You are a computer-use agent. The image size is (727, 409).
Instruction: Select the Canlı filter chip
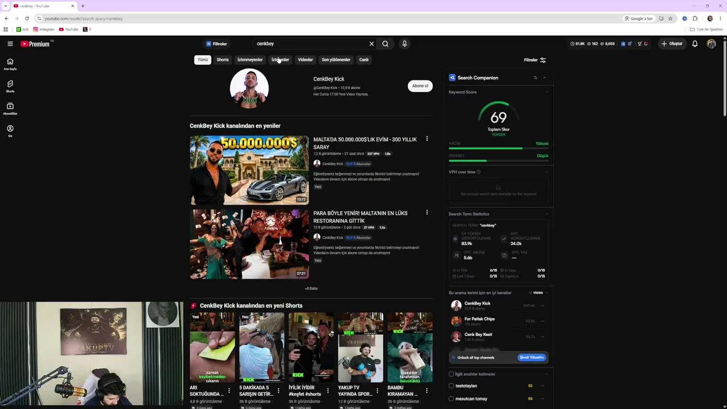click(x=364, y=60)
